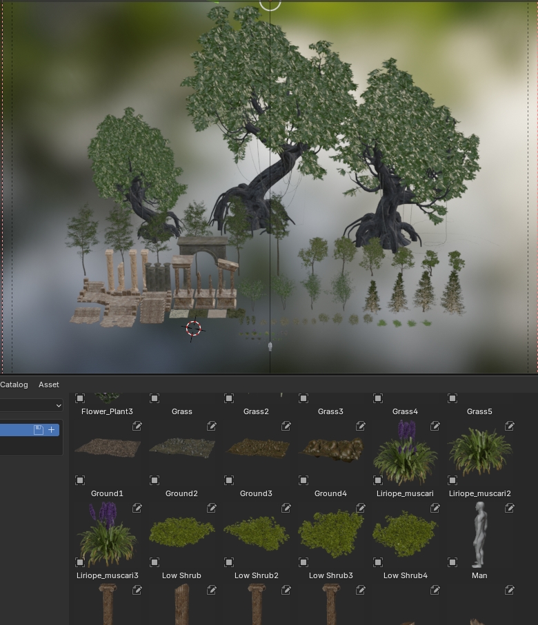Click the object-type icon on Liriope_muscari tile

[x=378, y=480]
